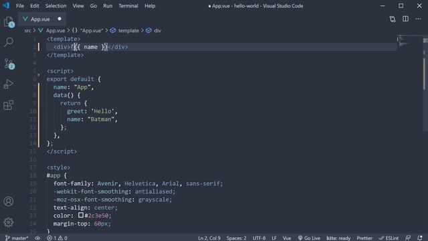Click the feedback icon in status bar
Image resolution: width=428 pixels, height=241 pixels.
coord(408,238)
